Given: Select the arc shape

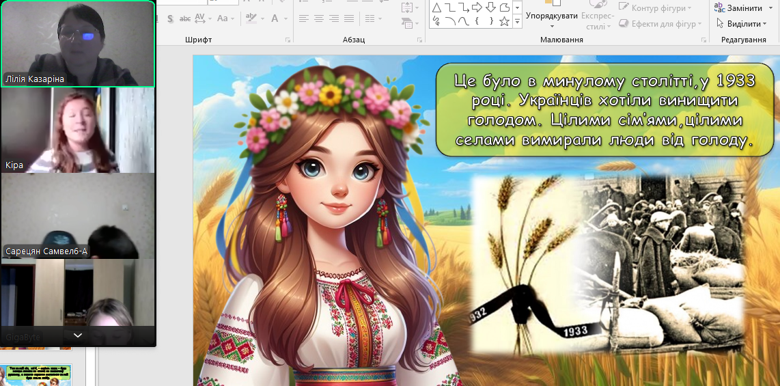Looking at the screenshot, I should (x=450, y=21).
